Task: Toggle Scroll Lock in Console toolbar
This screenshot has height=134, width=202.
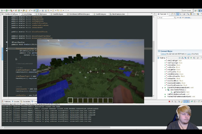Action: pos(182,101)
